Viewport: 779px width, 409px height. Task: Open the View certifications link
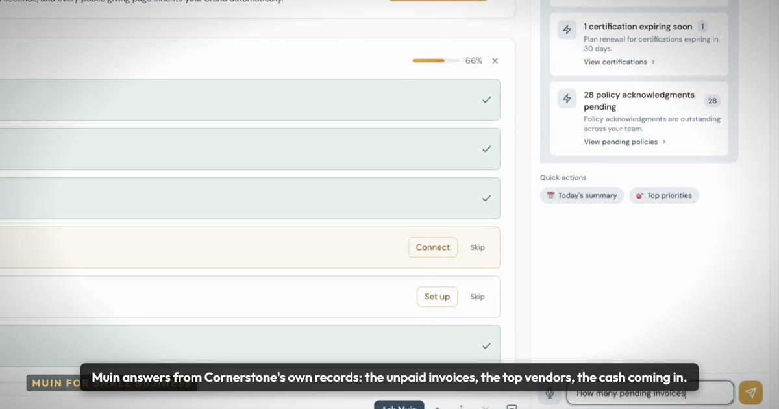coord(619,62)
